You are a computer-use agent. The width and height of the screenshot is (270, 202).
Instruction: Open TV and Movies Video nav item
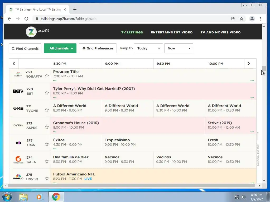221,32
